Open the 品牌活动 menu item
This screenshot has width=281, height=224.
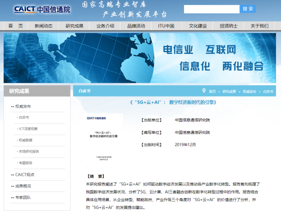(x=136, y=26)
